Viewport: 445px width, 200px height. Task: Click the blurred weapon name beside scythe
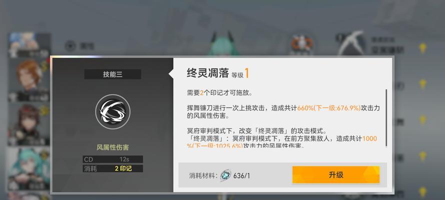click(387, 46)
